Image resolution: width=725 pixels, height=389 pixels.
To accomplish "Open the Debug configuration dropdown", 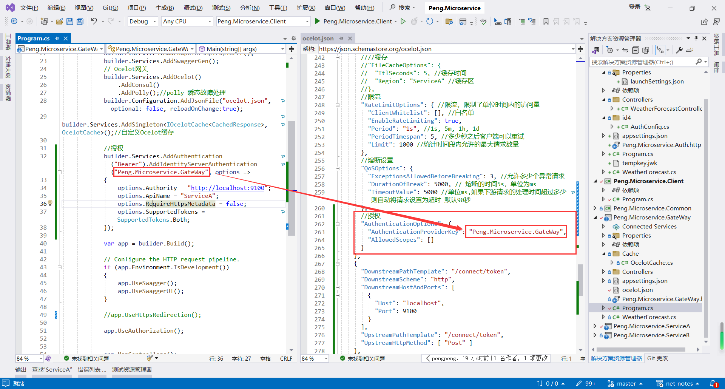I will [x=142, y=22].
